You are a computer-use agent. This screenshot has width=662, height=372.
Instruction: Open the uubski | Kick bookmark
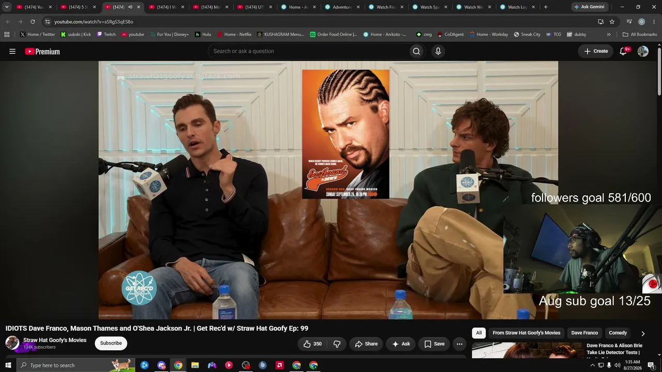76,35
